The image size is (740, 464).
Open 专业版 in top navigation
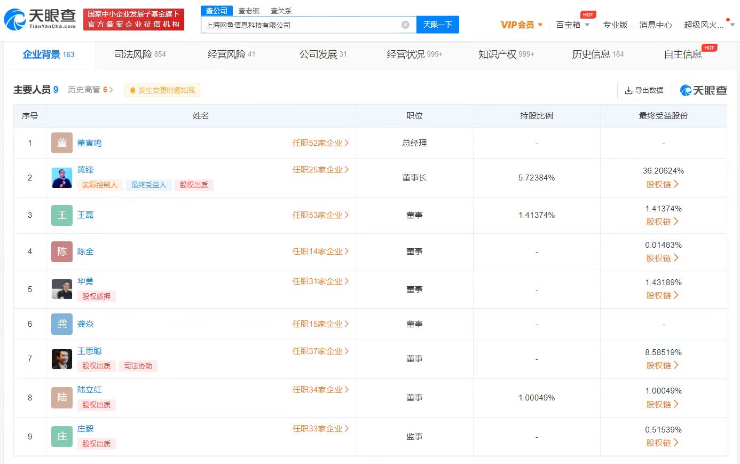point(615,25)
